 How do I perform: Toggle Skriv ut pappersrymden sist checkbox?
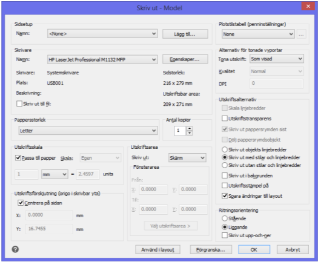click(225, 129)
